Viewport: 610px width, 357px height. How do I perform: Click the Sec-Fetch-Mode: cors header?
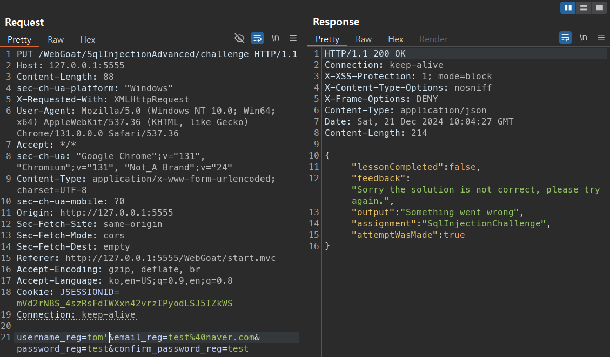click(70, 236)
